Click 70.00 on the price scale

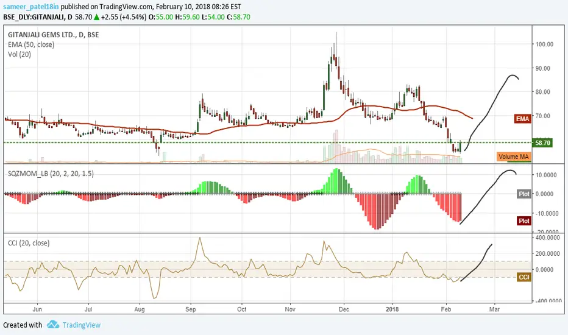click(x=542, y=116)
